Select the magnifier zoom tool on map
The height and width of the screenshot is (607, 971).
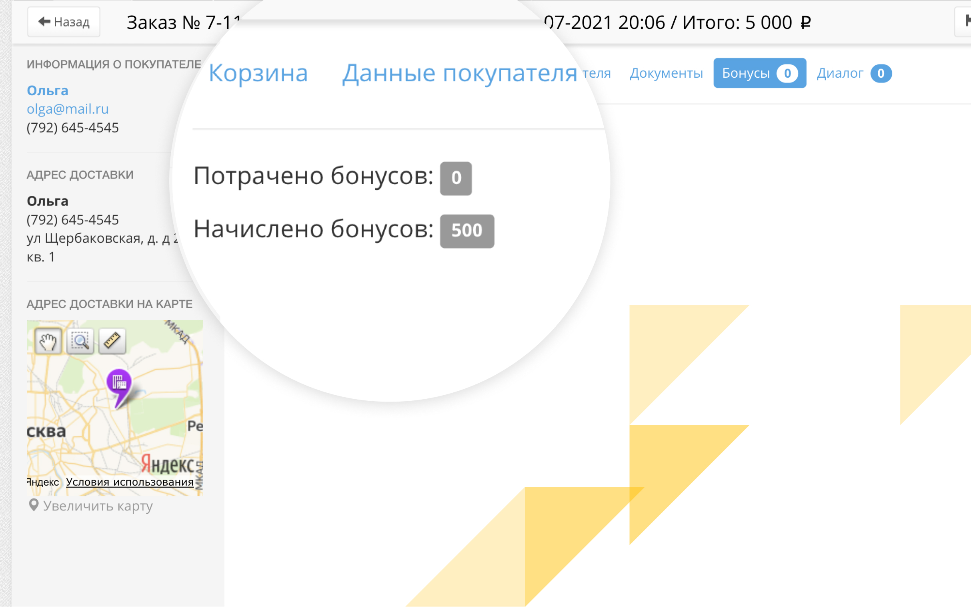(80, 341)
